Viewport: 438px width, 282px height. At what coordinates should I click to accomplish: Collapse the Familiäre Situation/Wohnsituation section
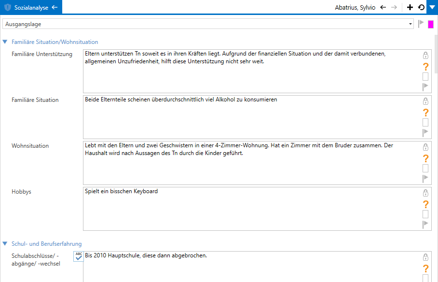coord(5,42)
